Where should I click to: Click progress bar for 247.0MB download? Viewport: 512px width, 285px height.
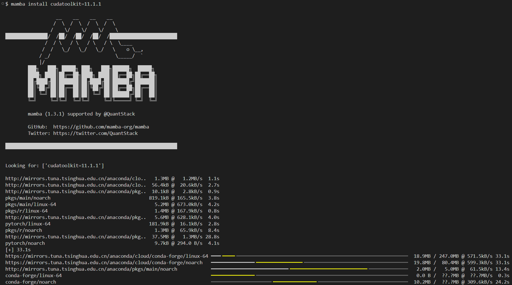309,256
